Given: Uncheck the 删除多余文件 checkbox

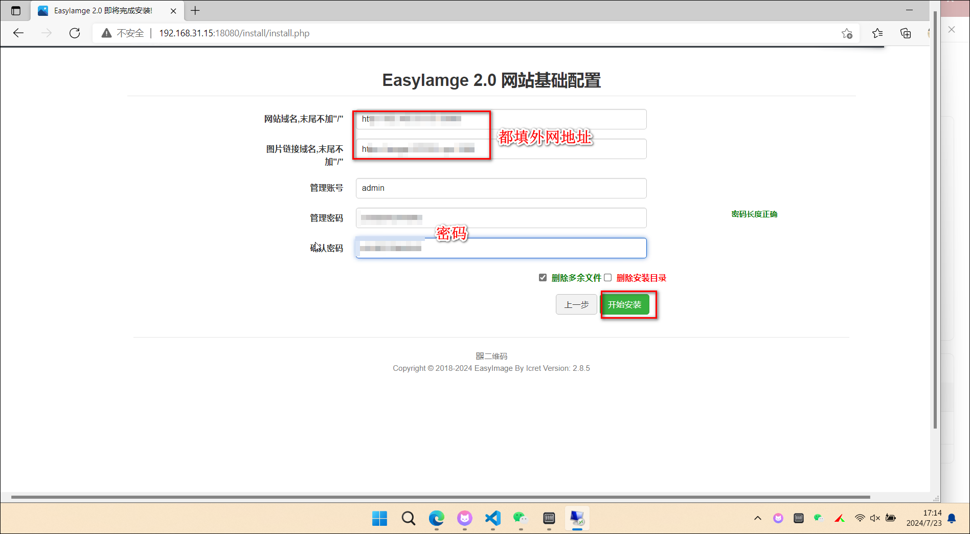Looking at the screenshot, I should pyautogui.click(x=543, y=278).
